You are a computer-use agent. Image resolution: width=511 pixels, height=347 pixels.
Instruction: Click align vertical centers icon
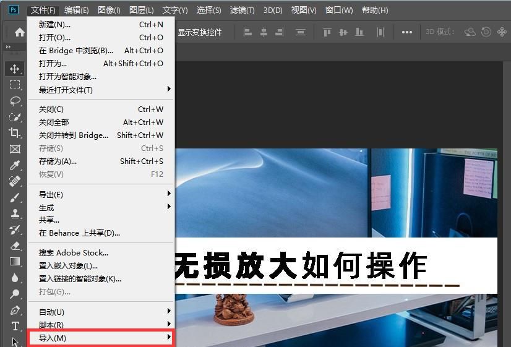point(343,32)
